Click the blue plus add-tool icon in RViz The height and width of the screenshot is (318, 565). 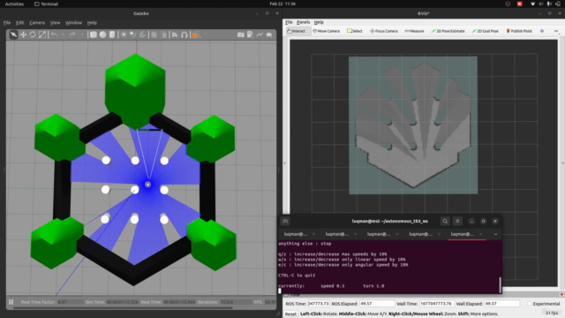542,31
